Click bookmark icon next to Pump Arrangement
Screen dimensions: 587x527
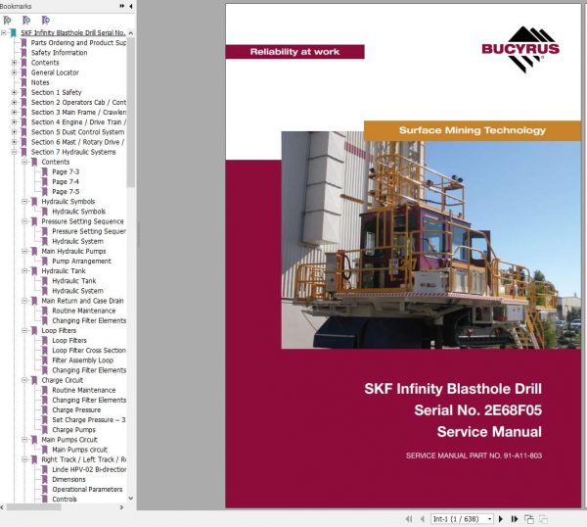45,261
